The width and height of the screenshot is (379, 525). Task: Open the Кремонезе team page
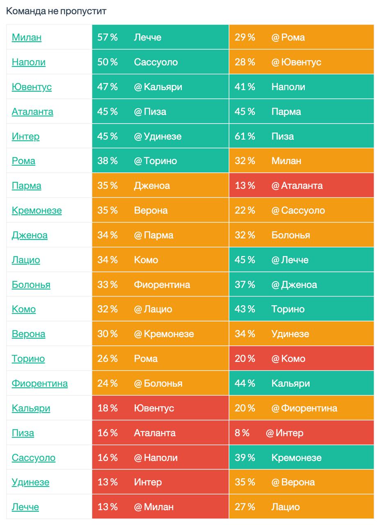tap(37, 210)
